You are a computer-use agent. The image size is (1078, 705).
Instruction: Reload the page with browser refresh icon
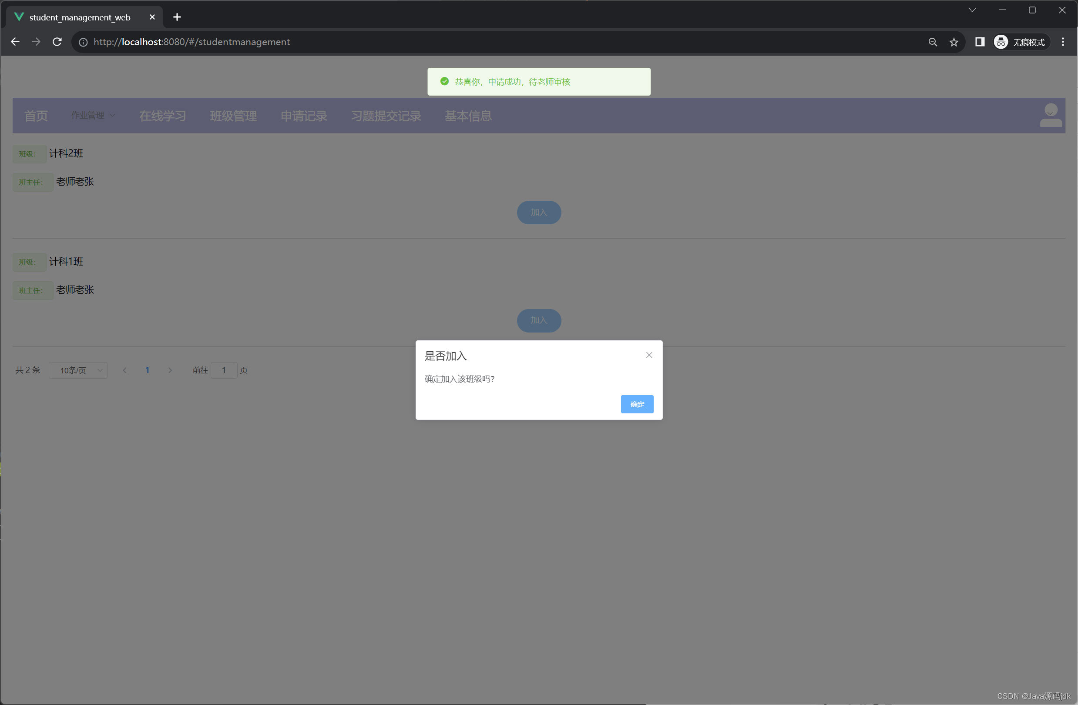pos(57,42)
